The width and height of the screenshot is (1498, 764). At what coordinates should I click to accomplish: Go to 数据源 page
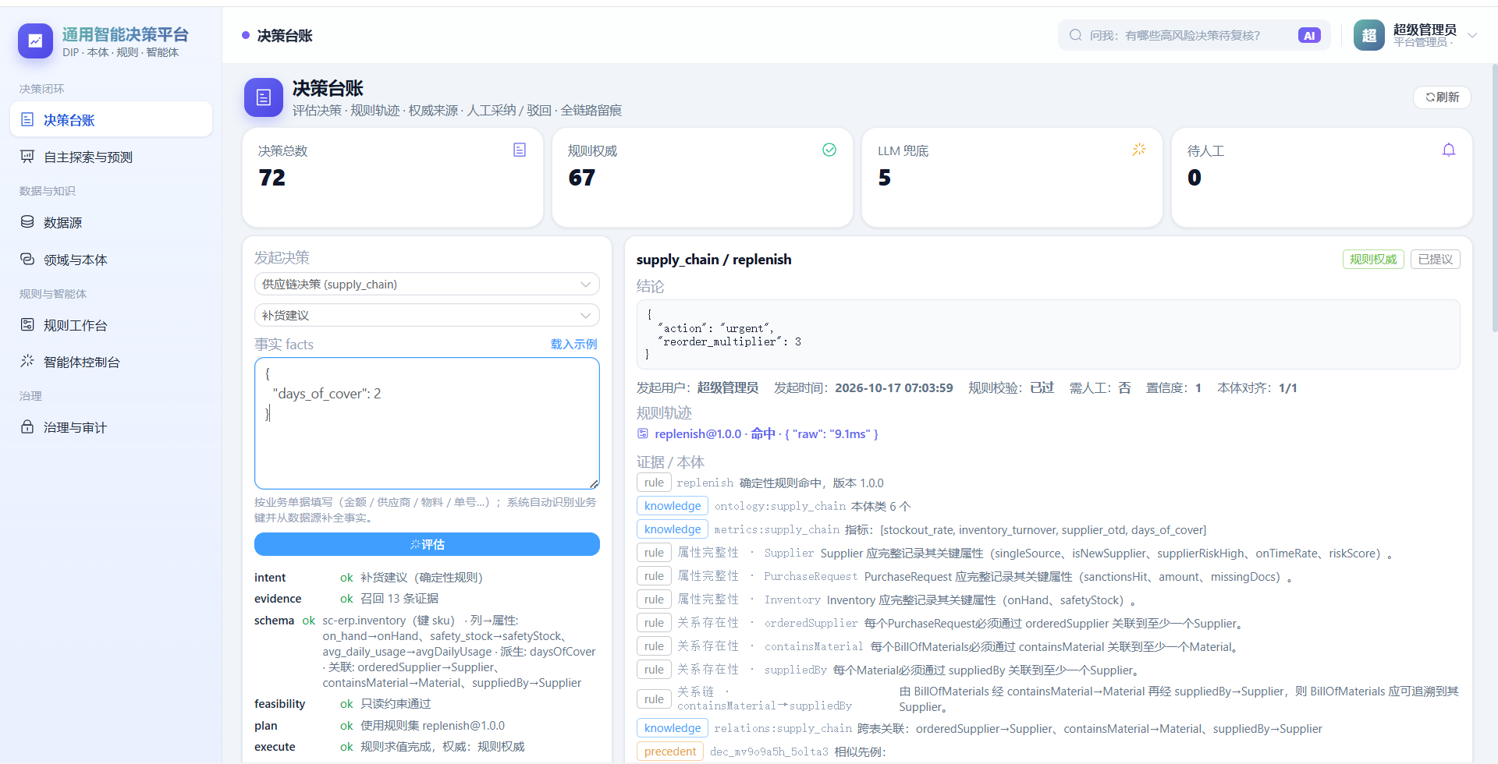[x=111, y=222]
